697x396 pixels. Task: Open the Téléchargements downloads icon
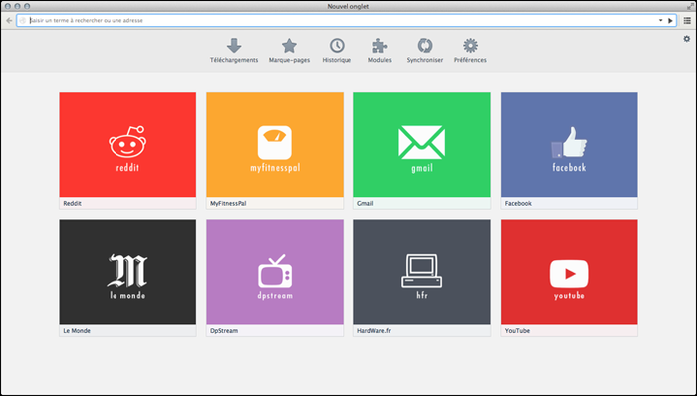coord(234,46)
